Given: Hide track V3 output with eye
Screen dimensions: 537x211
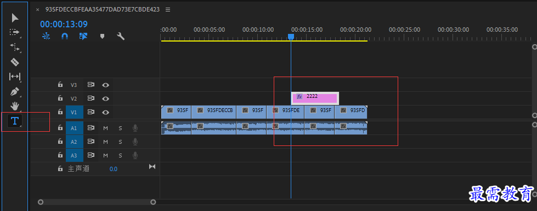Looking at the screenshot, I should coord(106,85).
